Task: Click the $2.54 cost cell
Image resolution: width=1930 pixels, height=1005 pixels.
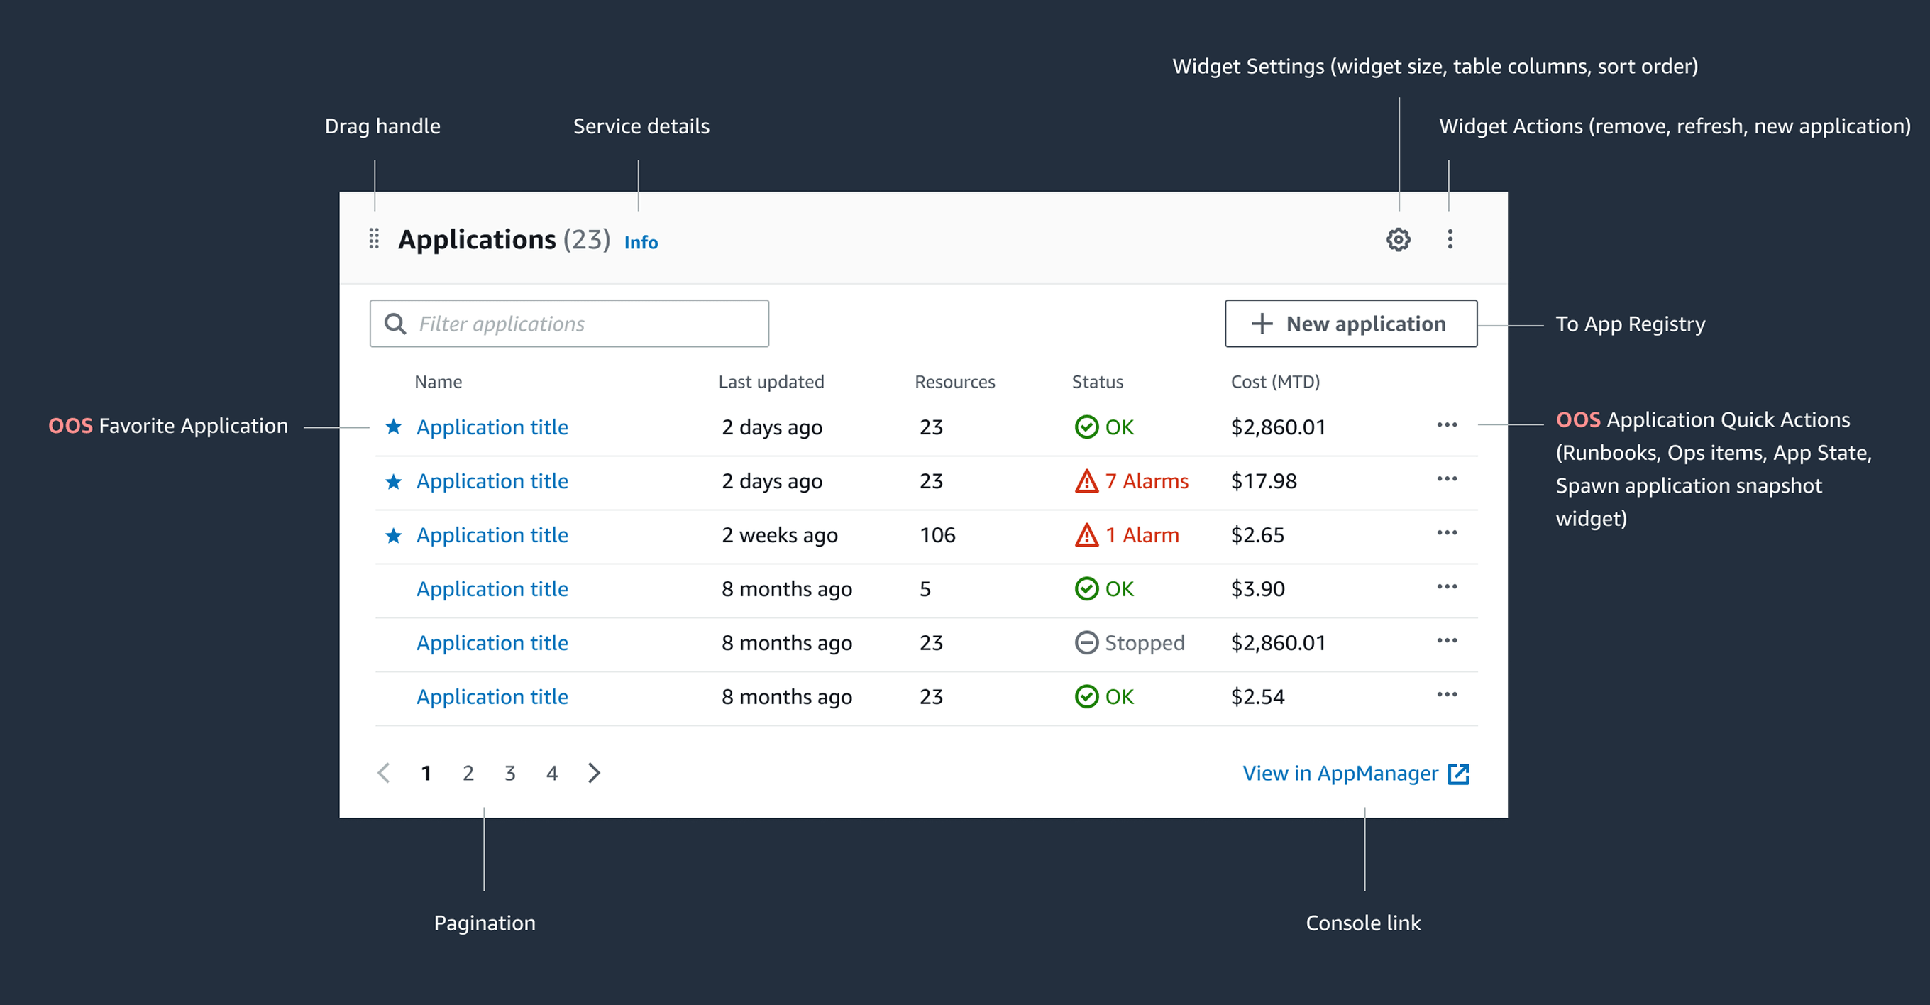Action: (x=1258, y=697)
